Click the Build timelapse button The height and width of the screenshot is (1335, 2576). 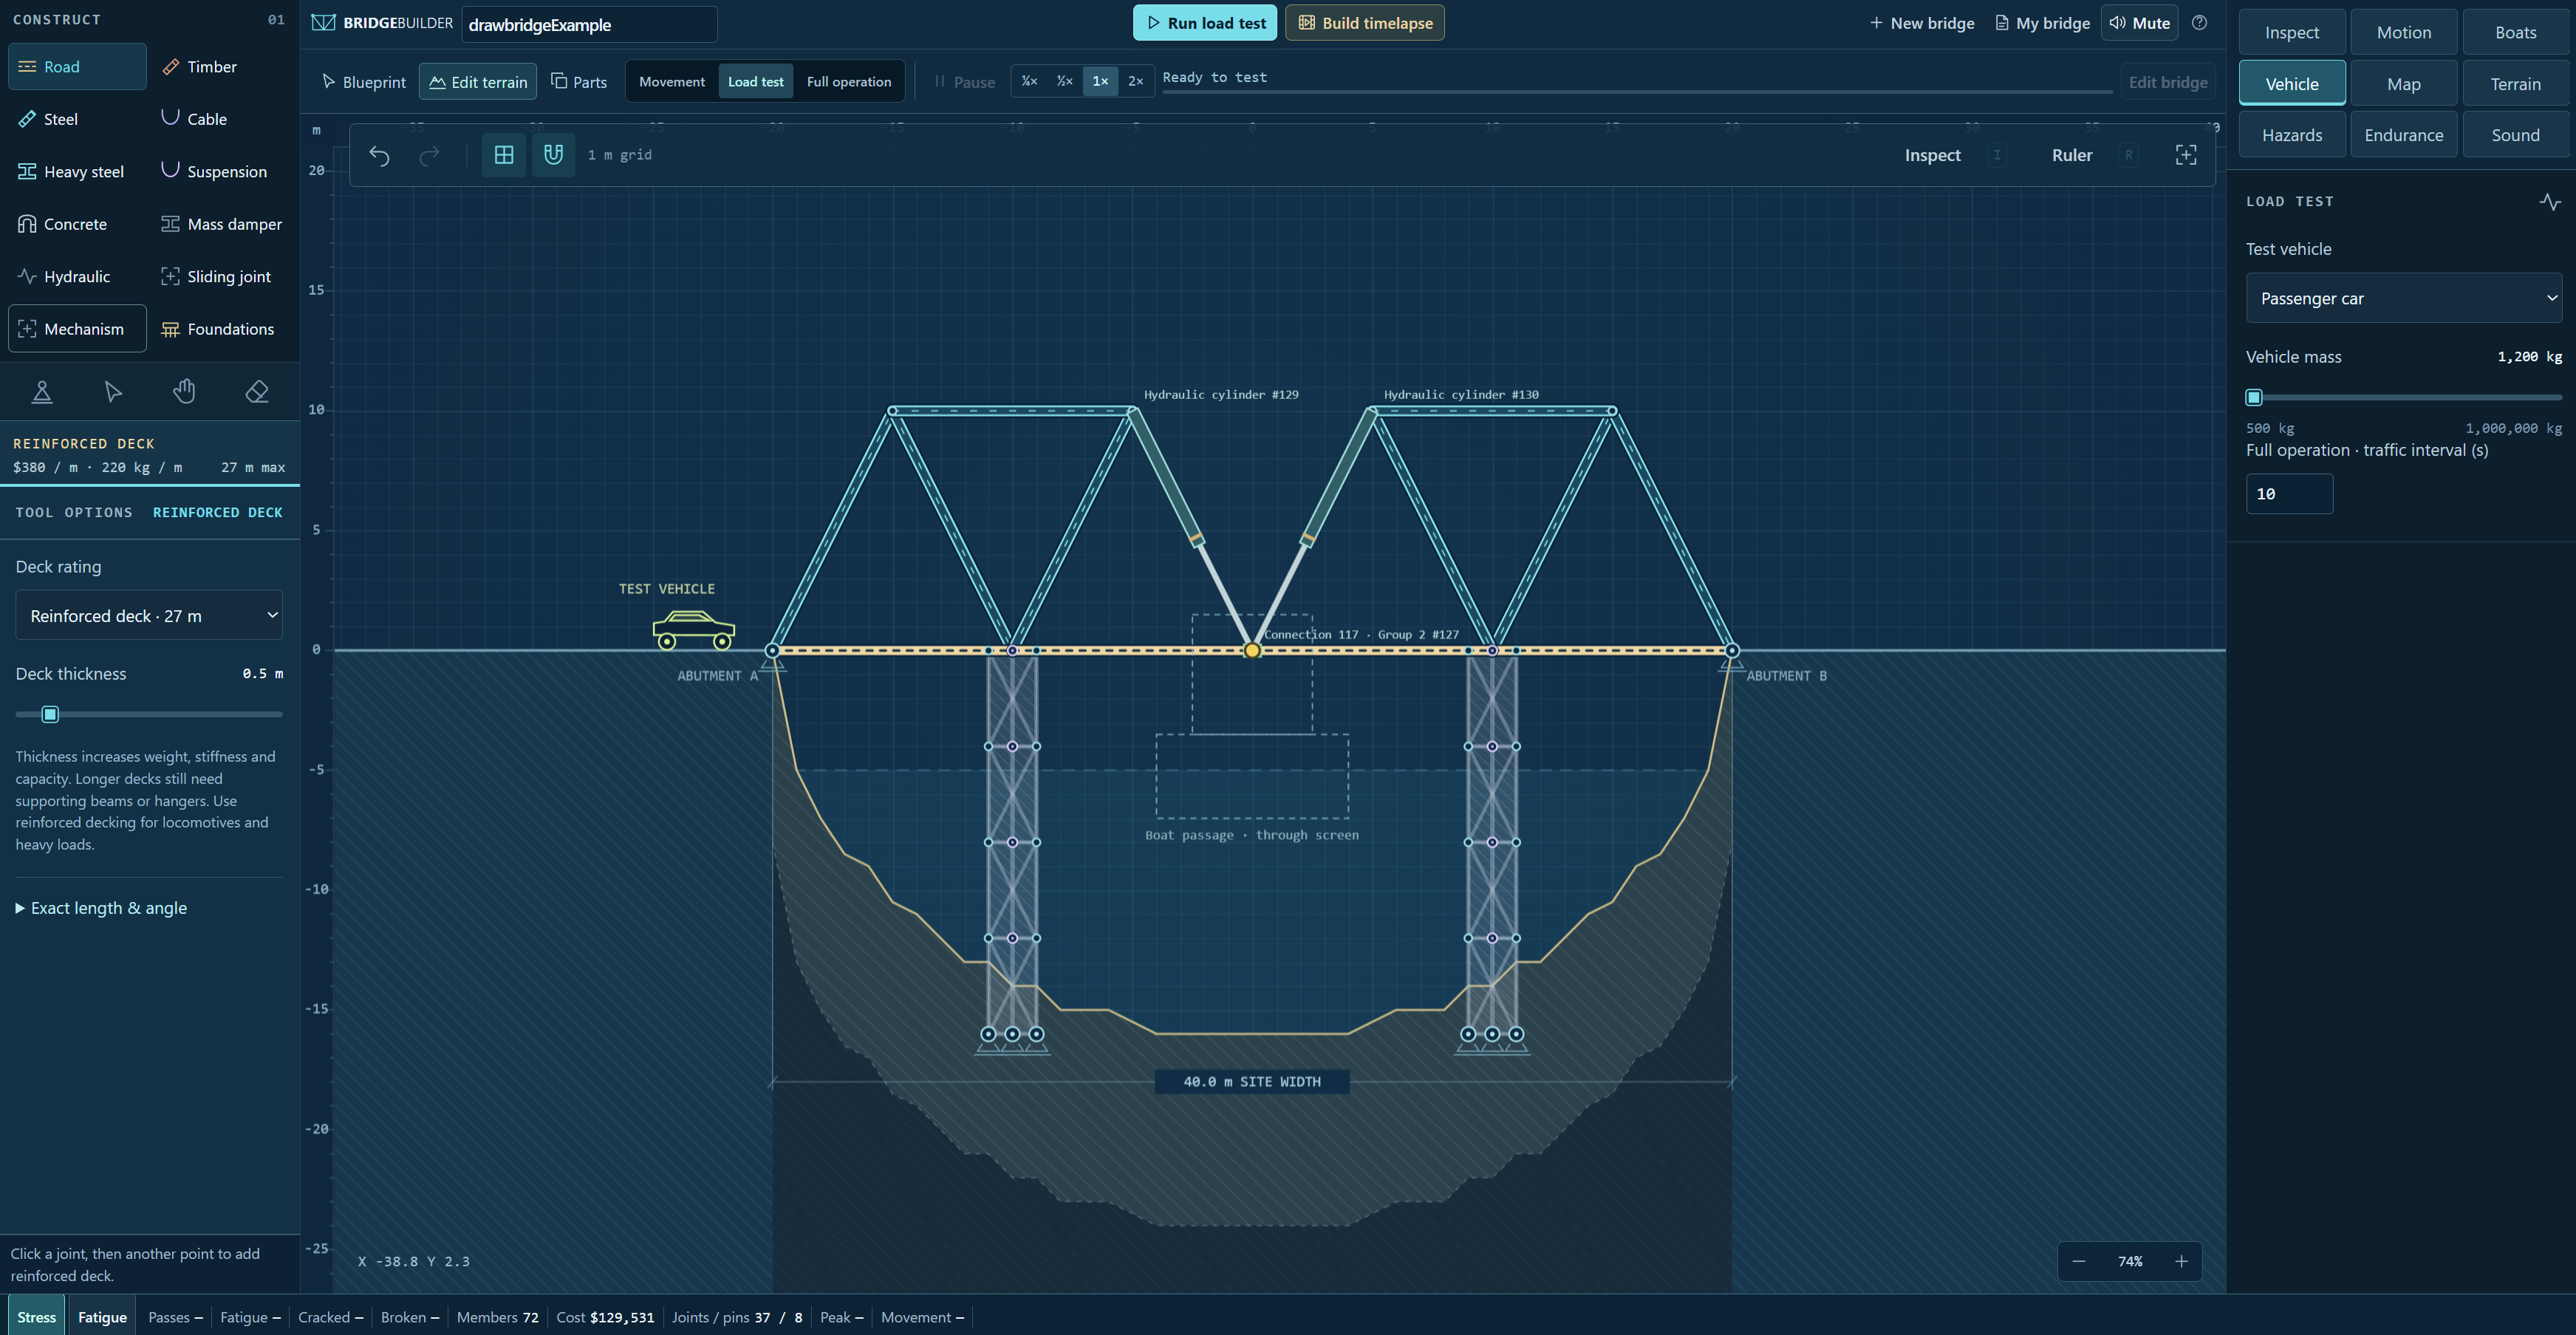click(x=1364, y=23)
